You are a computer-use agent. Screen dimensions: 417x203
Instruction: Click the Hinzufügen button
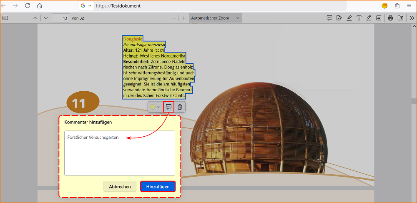click(x=158, y=187)
